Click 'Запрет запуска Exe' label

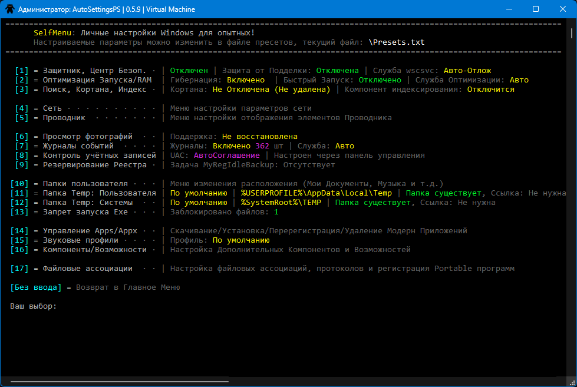tap(85, 212)
